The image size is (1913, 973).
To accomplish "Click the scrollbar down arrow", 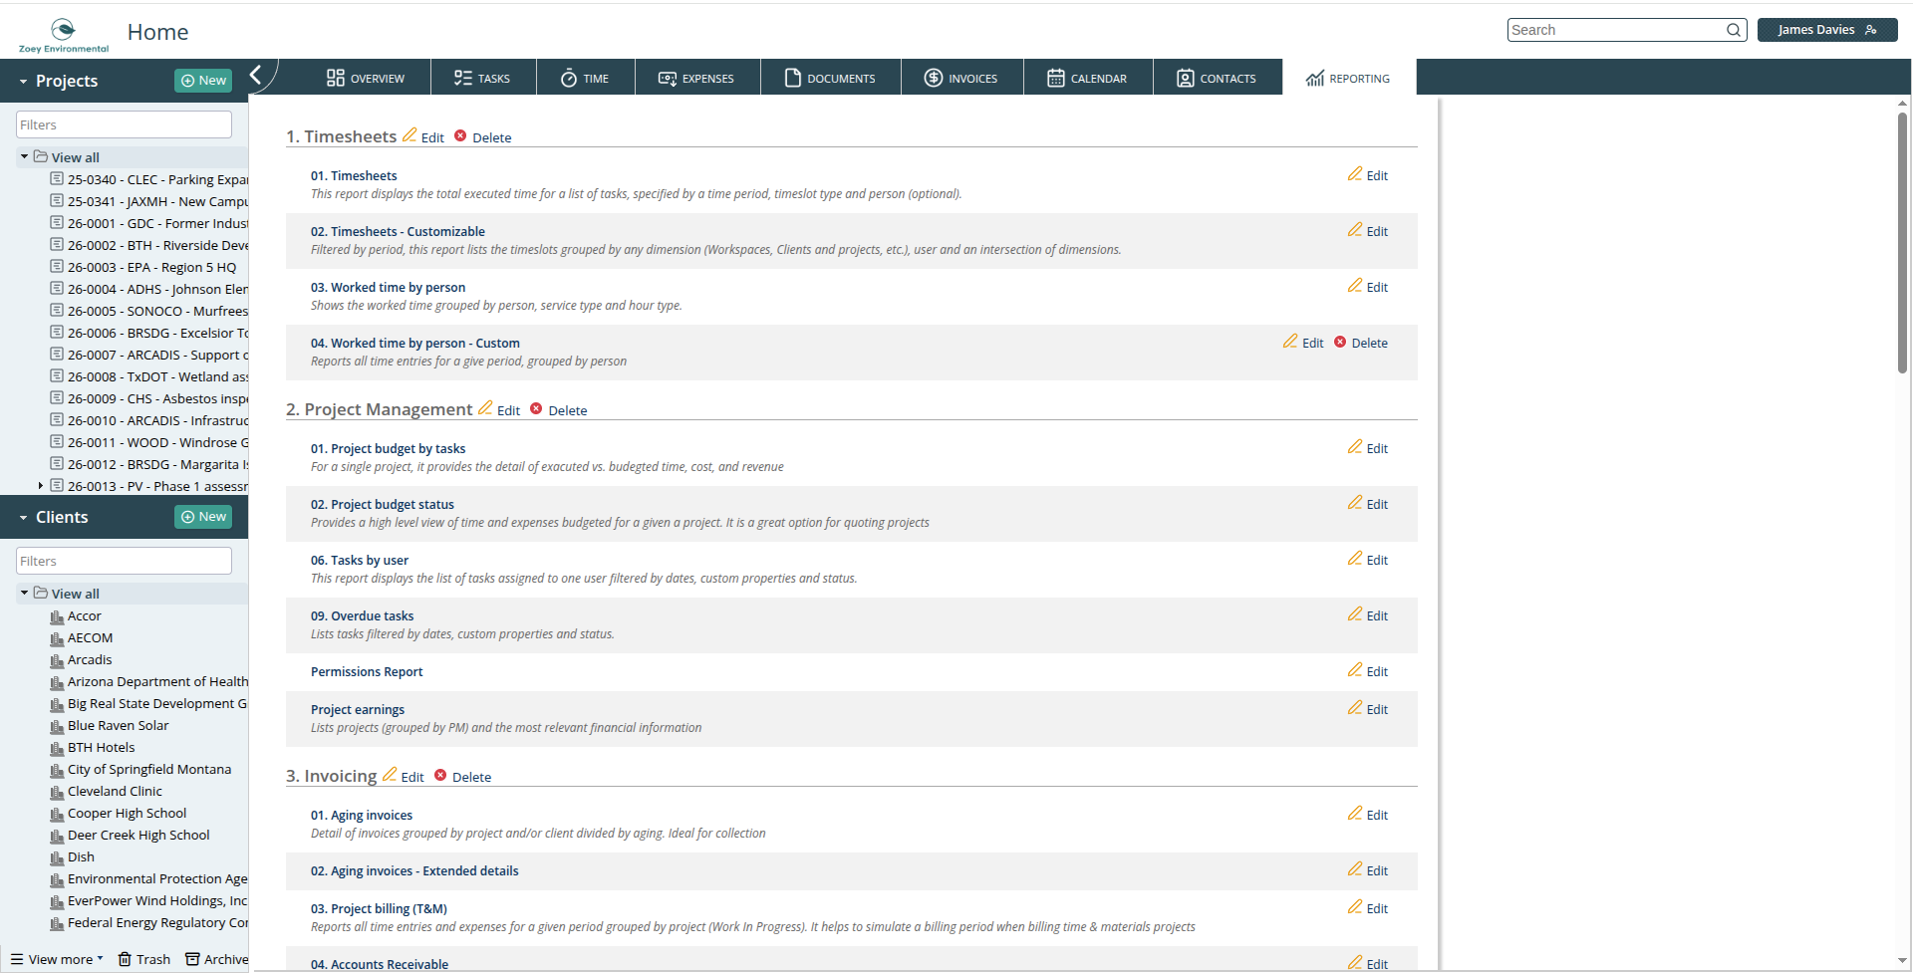I will [1903, 960].
